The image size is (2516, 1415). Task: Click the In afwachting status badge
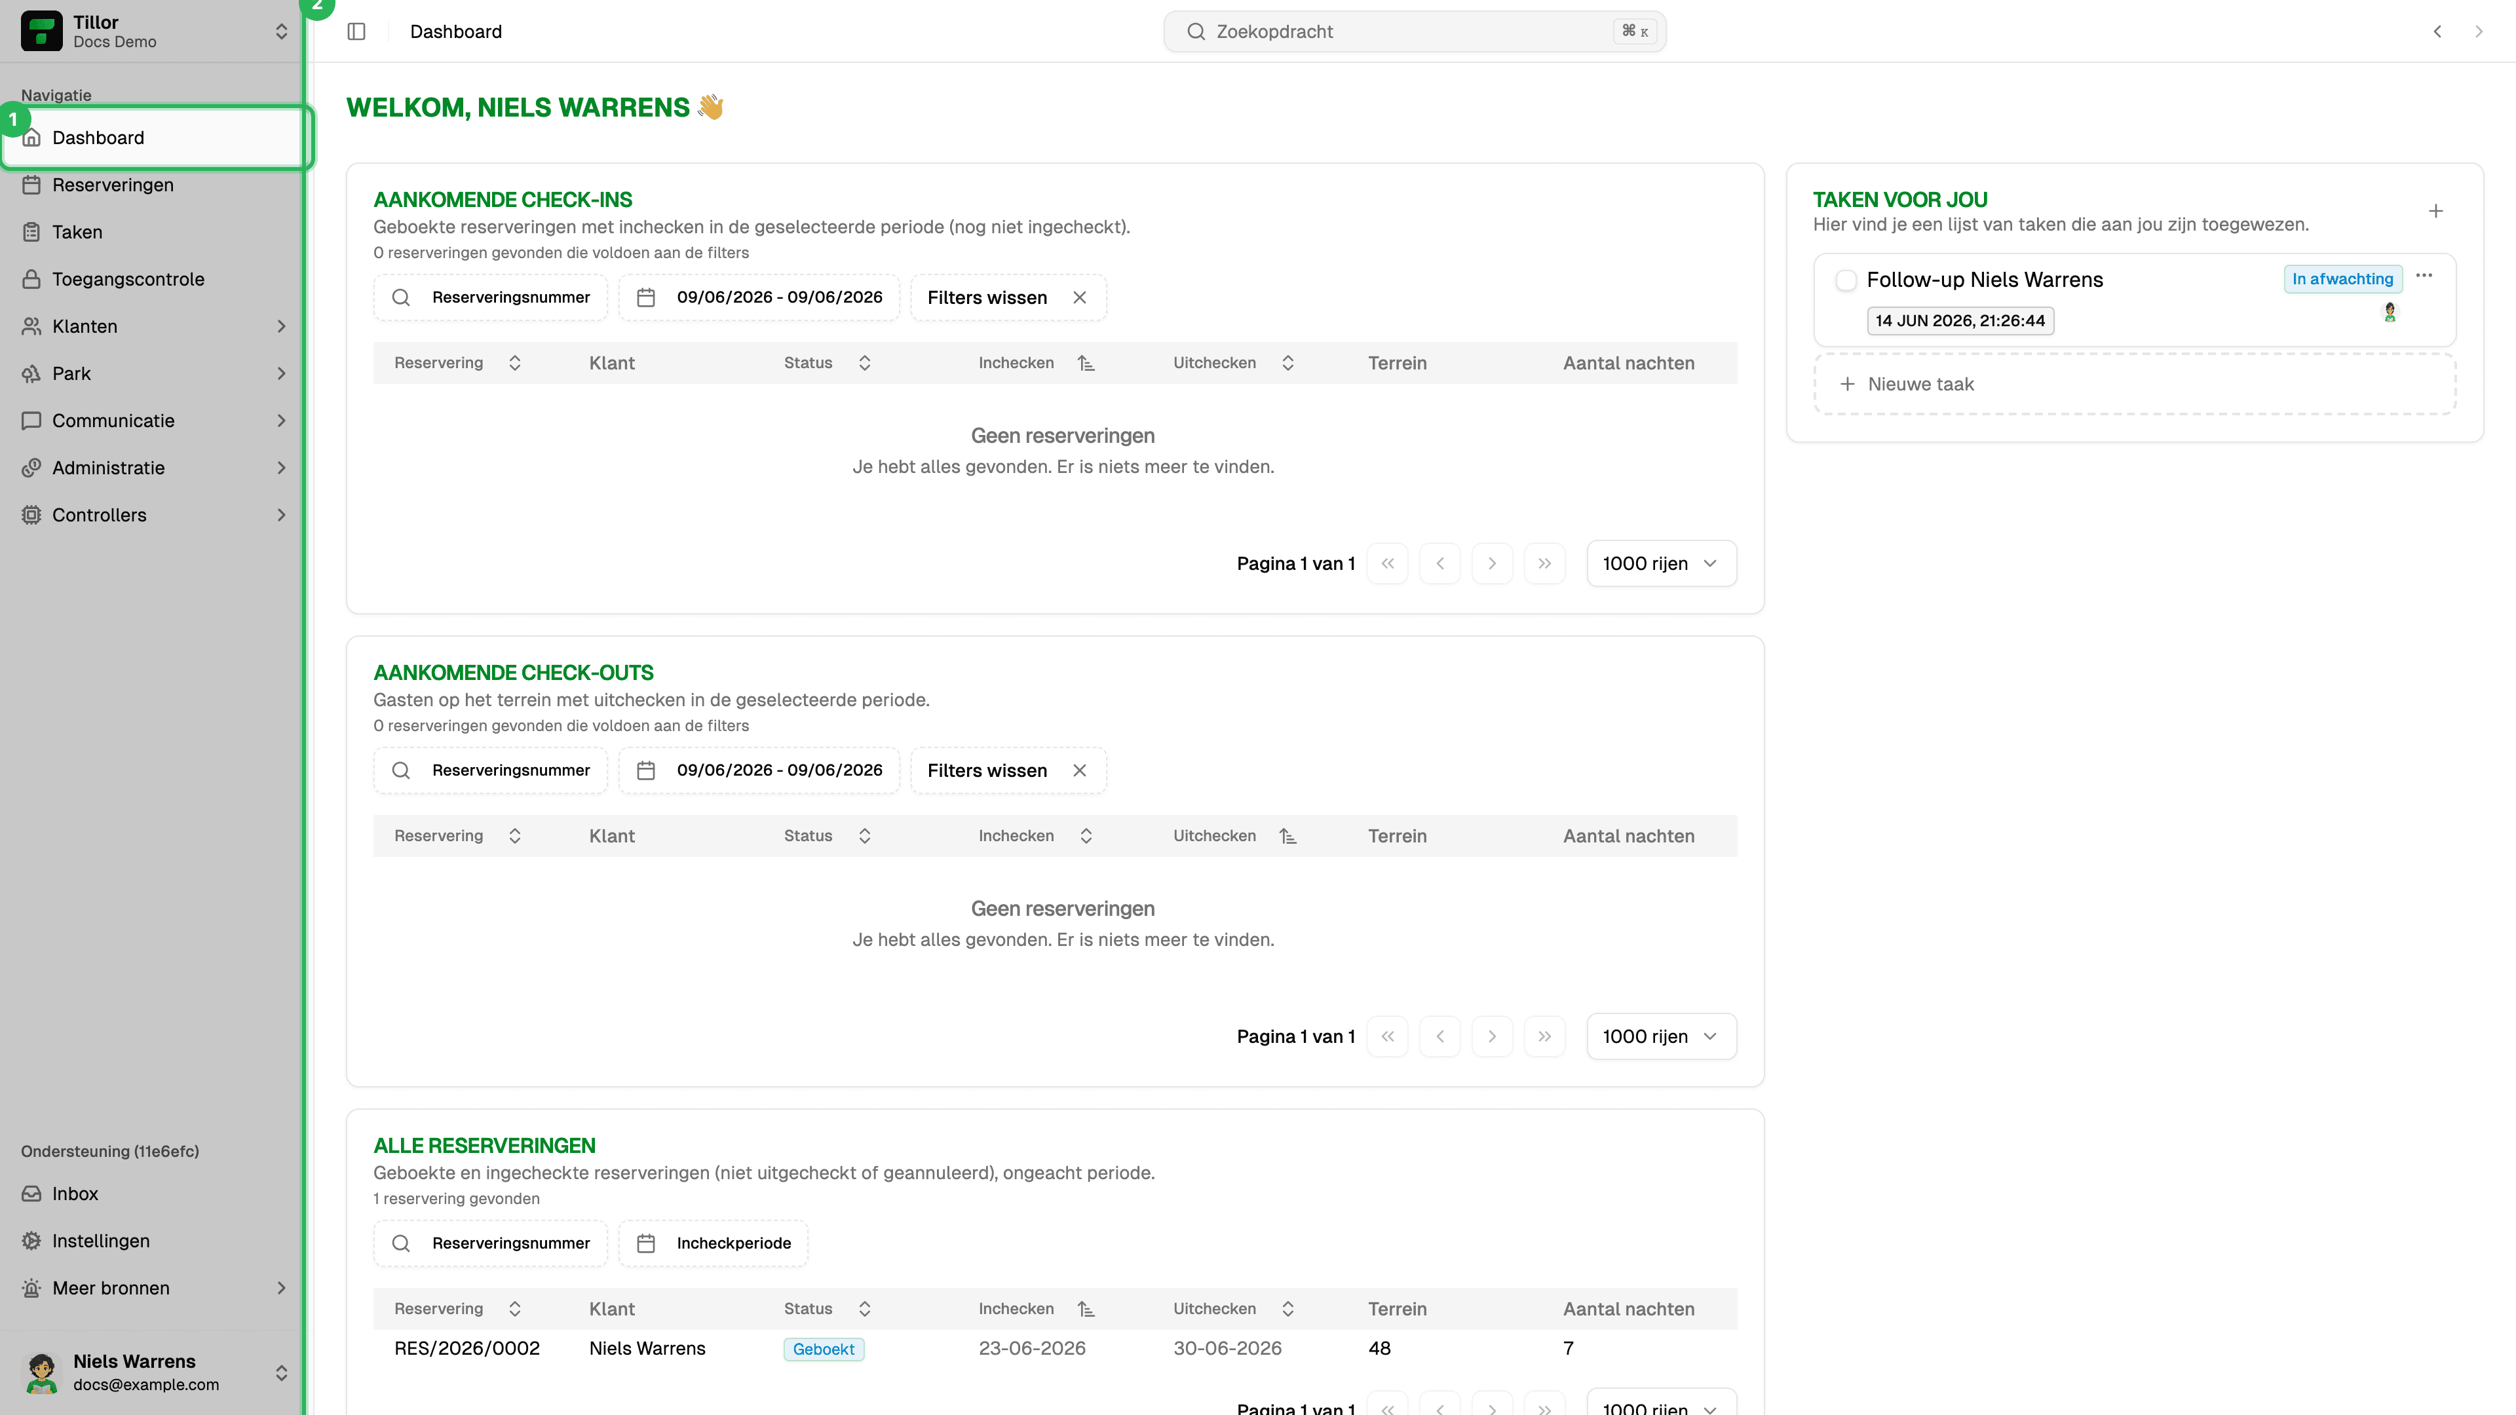click(x=2342, y=279)
